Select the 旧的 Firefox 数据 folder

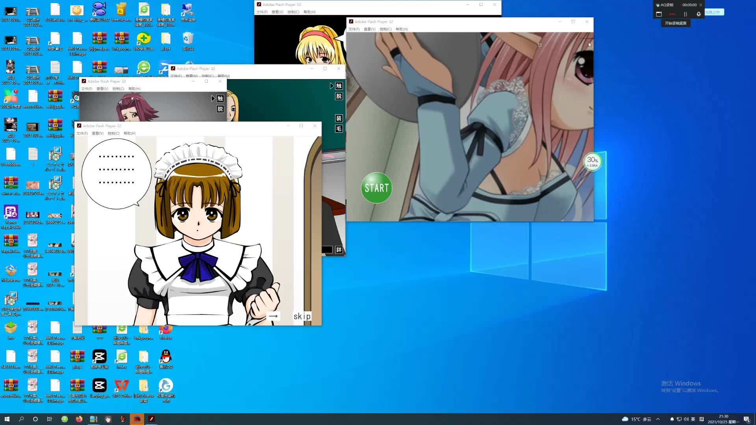click(x=144, y=391)
